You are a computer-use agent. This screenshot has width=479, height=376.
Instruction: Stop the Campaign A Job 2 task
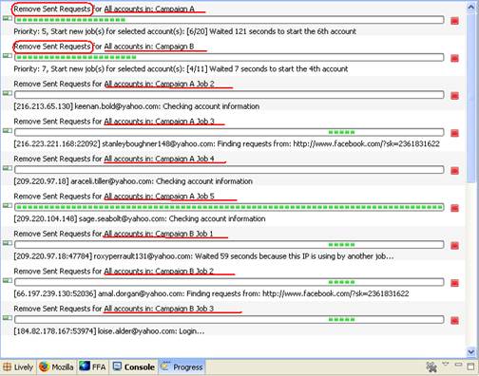(x=454, y=96)
